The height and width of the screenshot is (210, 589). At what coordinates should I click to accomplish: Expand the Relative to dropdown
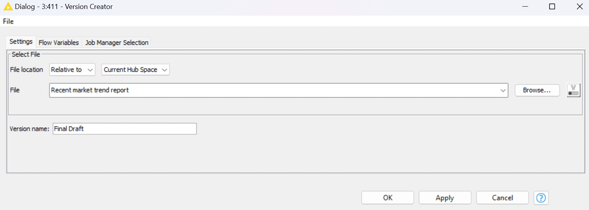pyautogui.click(x=72, y=70)
